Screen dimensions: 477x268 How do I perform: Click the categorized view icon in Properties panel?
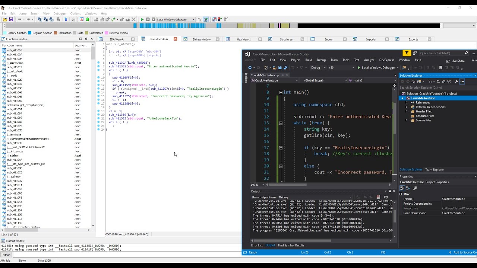pos(402,188)
